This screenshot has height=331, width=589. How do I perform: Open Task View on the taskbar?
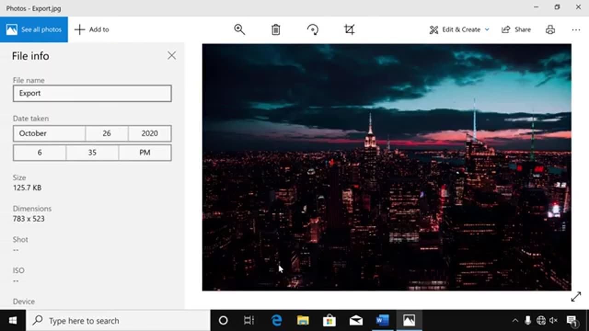pyautogui.click(x=249, y=320)
